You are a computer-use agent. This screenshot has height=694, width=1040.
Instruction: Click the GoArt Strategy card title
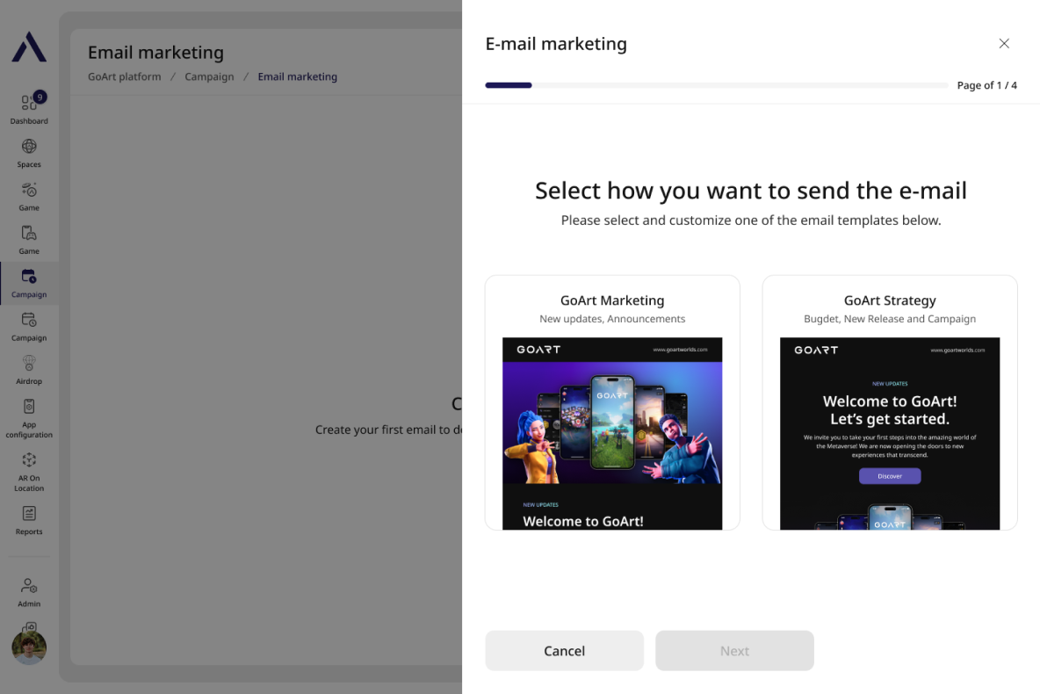[x=890, y=300]
